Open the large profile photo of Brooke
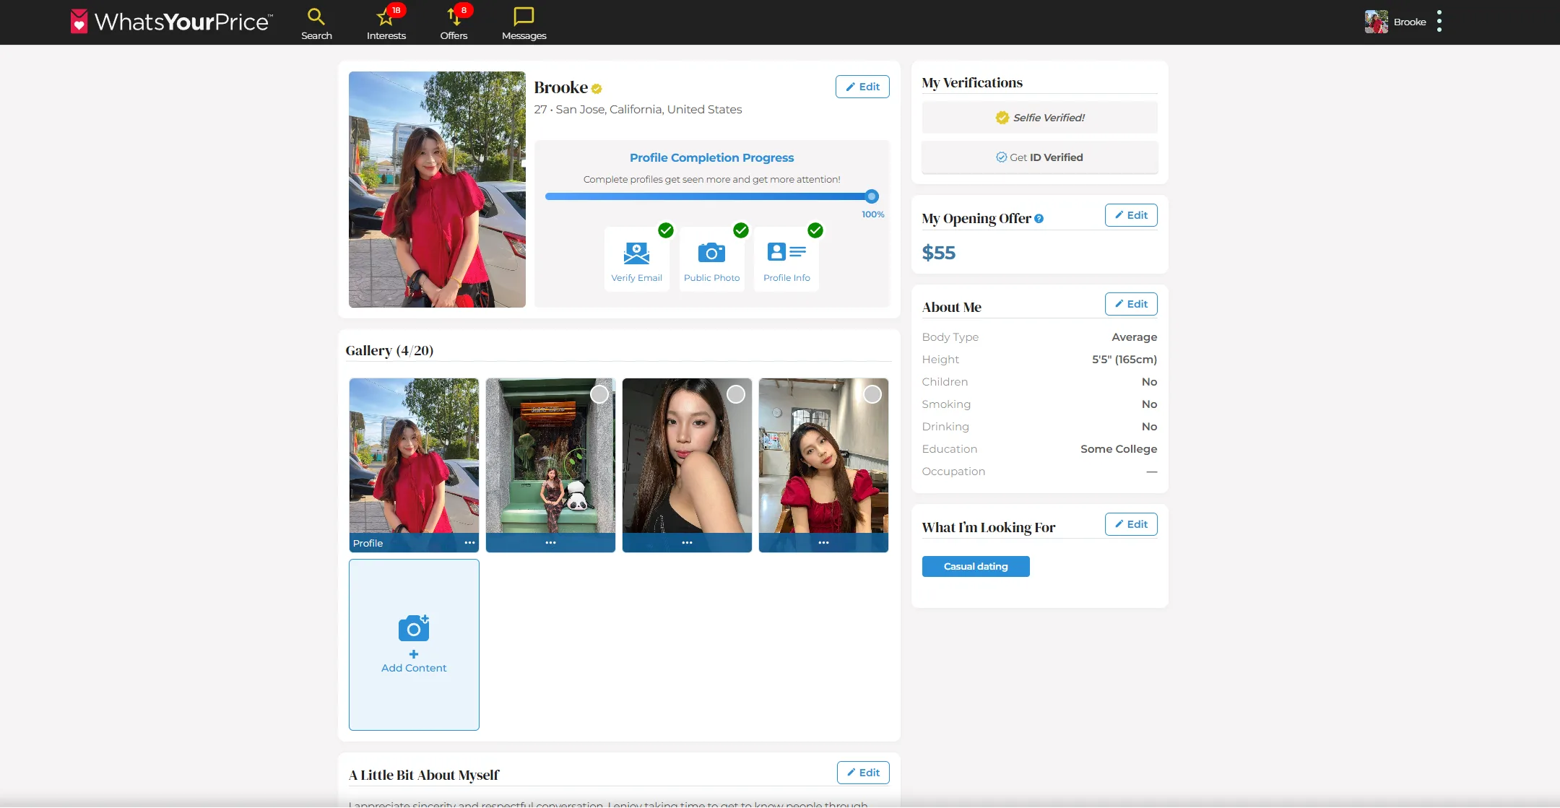This screenshot has width=1560, height=808. [x=437, y=189]
